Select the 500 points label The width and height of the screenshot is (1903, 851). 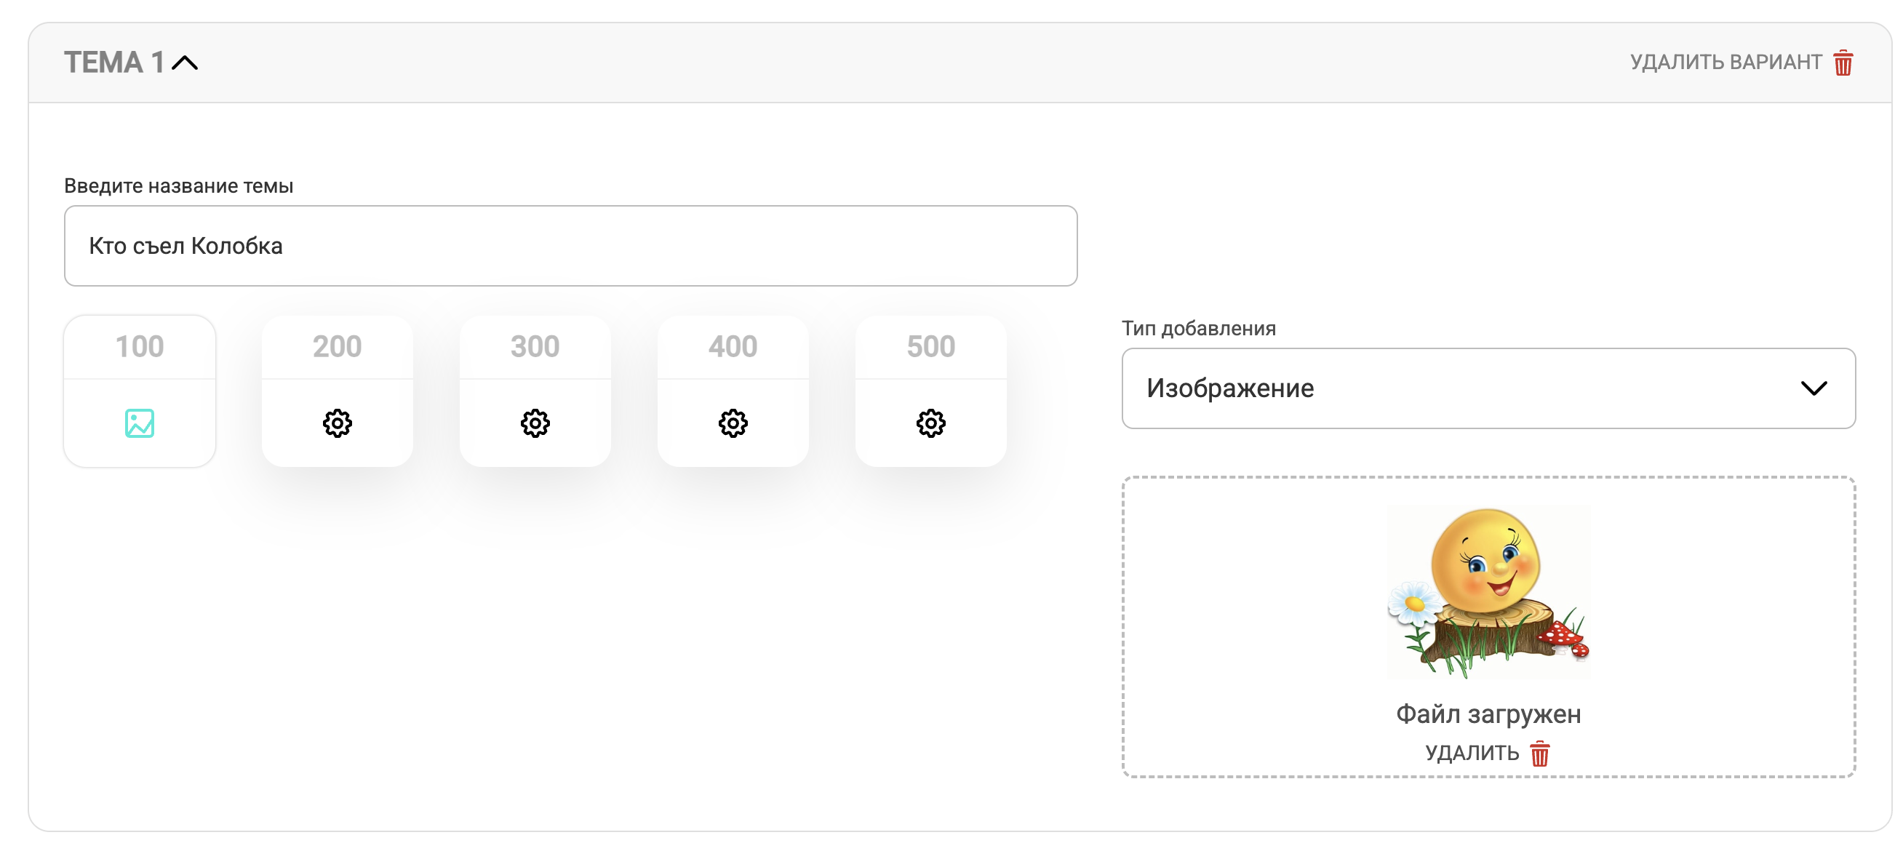[x=931, y=346]
